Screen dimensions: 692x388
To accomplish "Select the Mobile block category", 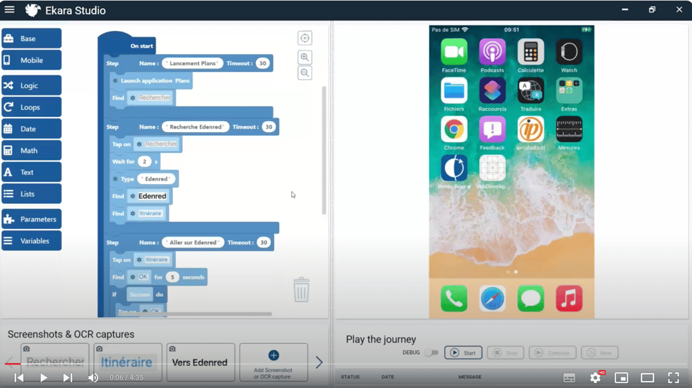I will [x=31, y=60].
